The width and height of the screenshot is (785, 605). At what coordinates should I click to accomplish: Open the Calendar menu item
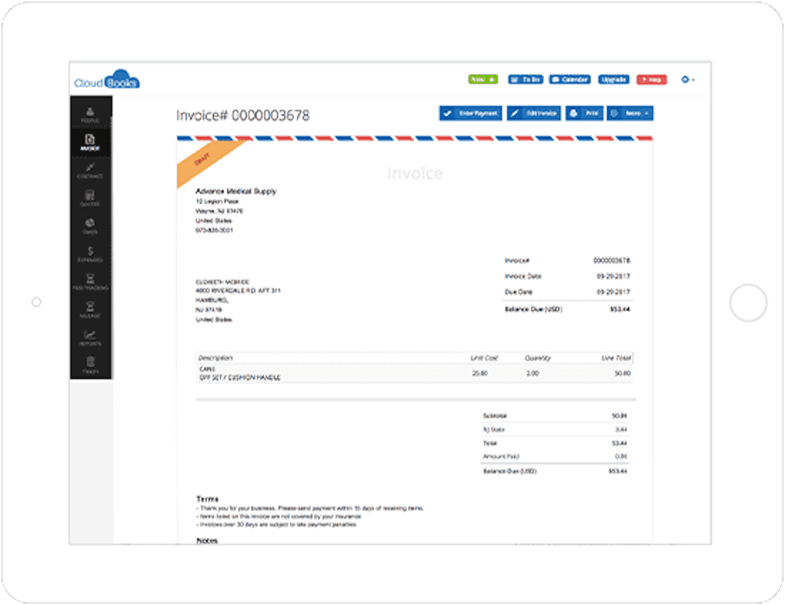click(570, 79)
